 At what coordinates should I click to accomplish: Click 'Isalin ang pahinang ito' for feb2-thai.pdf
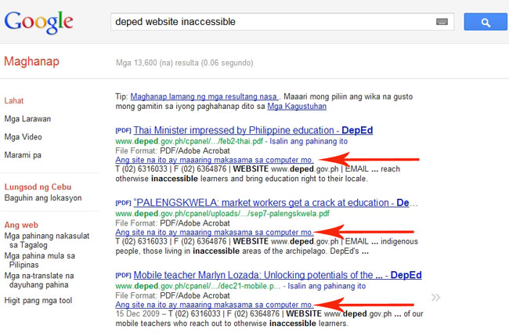tap(309, 141)
